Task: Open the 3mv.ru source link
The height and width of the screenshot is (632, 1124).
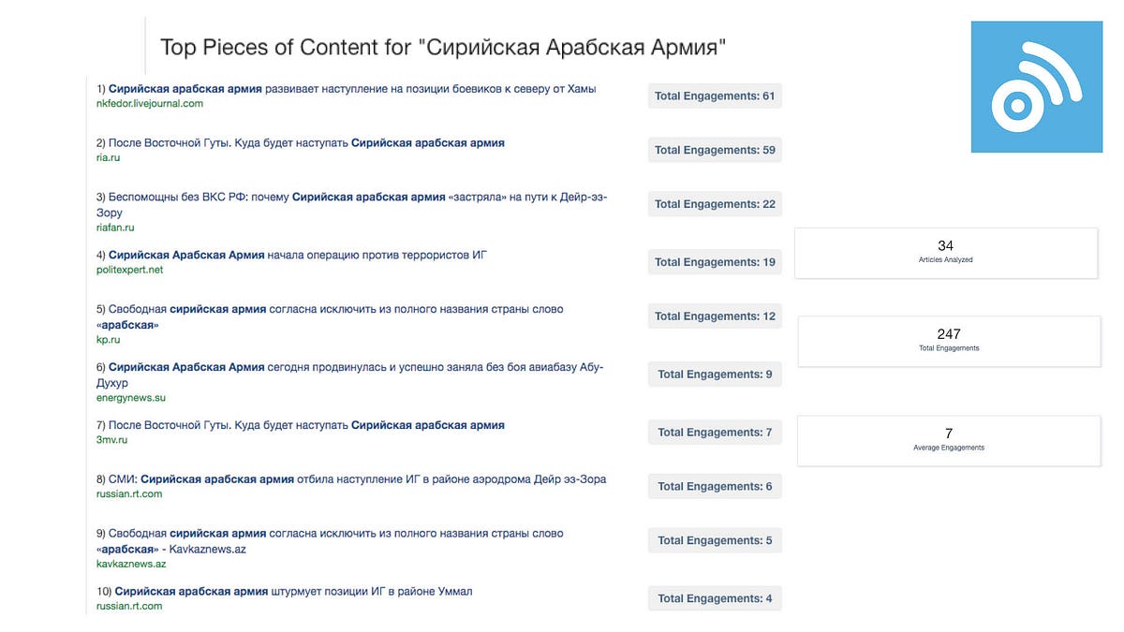Action: click(112, 440)
